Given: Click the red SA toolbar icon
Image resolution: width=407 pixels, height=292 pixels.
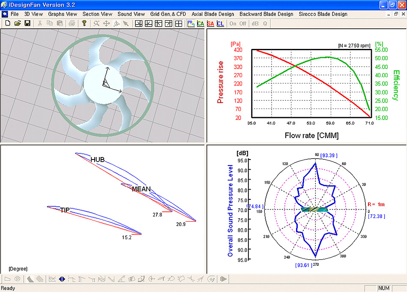Looking at the screenshot, I should point(210,24).
